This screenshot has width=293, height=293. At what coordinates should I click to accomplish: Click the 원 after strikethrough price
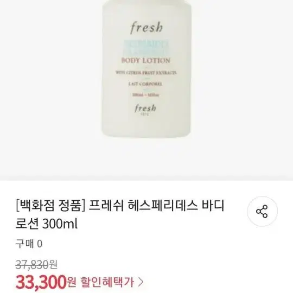pyautogui.click(x=53, y=265)
